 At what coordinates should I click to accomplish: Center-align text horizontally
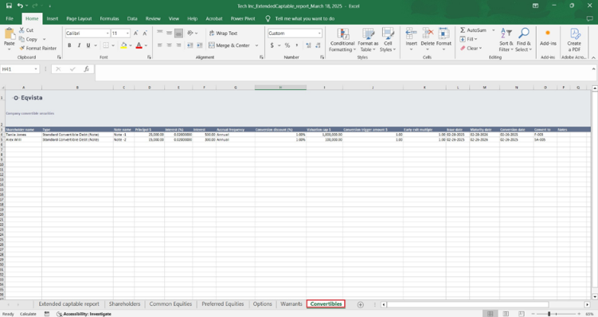pos(170,45)
